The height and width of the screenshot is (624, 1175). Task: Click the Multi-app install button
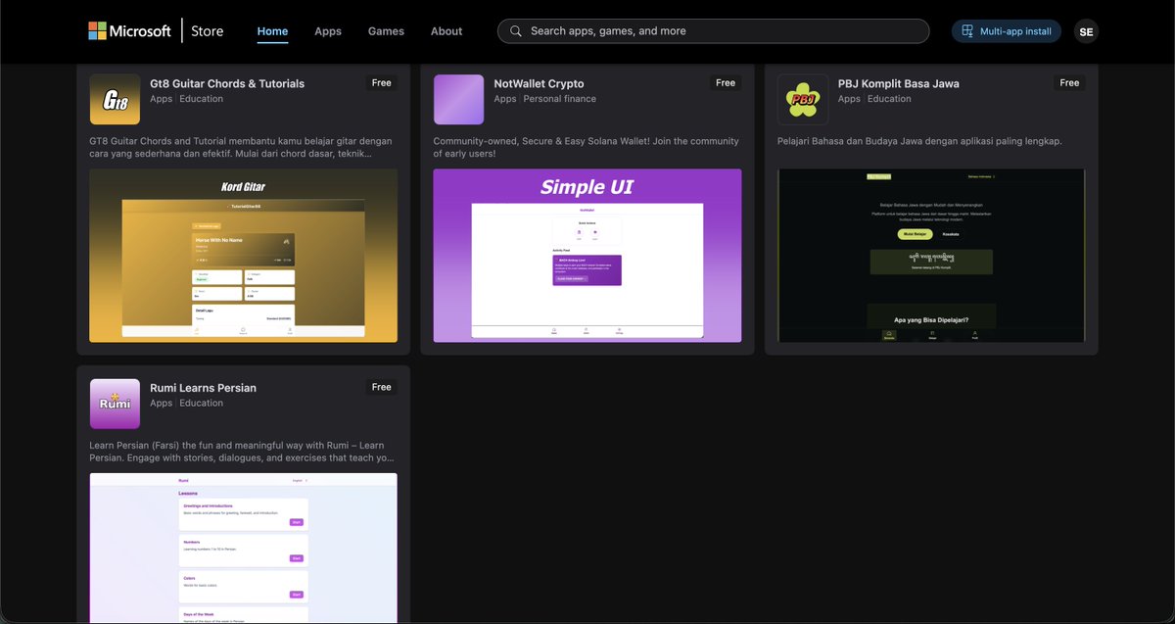coord(1006,31)
